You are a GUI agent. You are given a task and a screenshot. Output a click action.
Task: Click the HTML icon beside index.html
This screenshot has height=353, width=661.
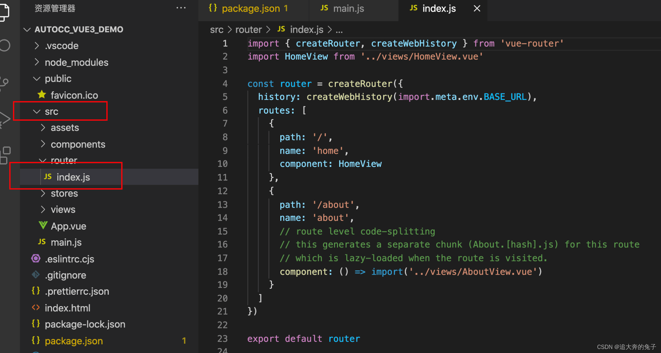pos(36,307)
